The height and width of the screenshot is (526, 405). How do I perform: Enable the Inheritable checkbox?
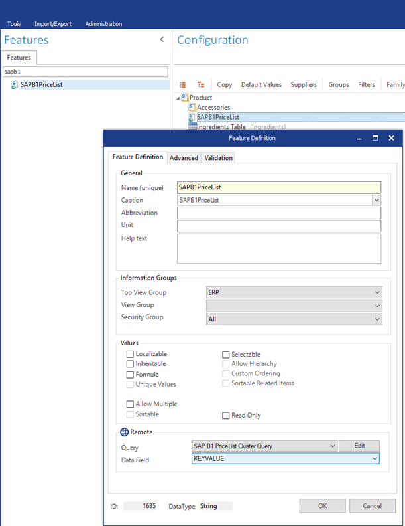(x=130, y=364)
